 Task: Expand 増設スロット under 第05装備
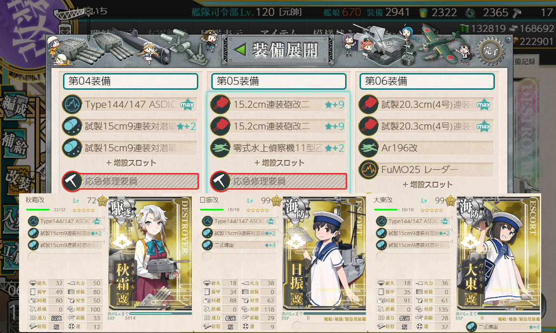[279, 163]
